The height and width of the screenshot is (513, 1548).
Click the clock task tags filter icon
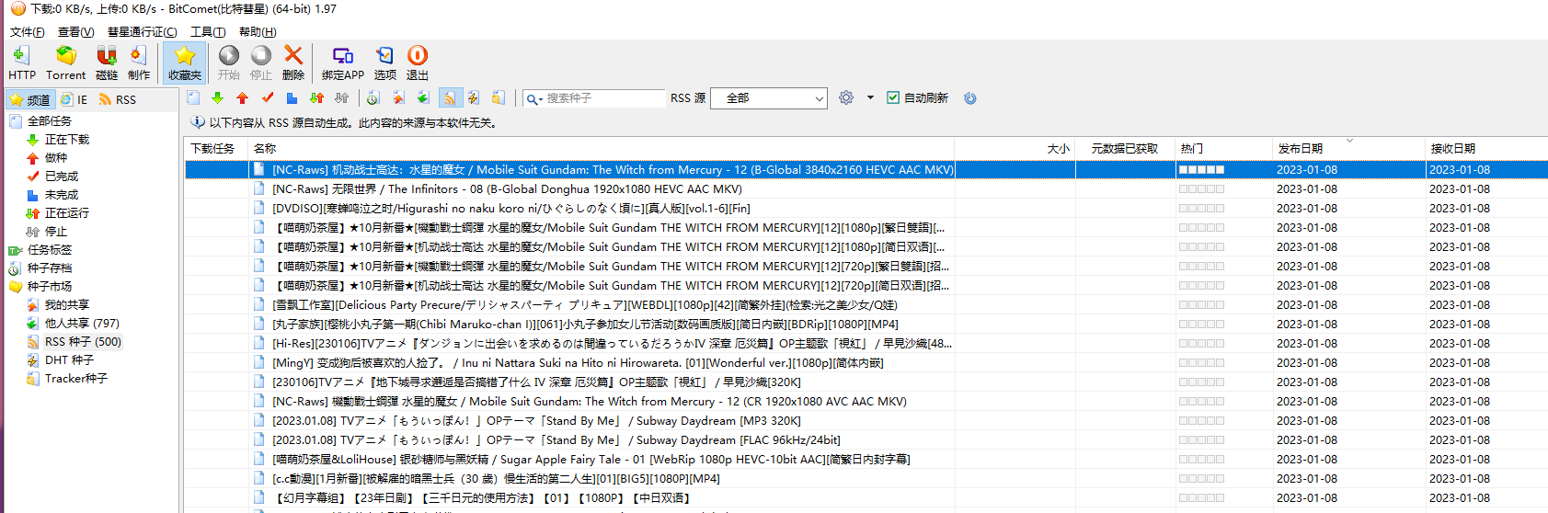tap(373, 97)
